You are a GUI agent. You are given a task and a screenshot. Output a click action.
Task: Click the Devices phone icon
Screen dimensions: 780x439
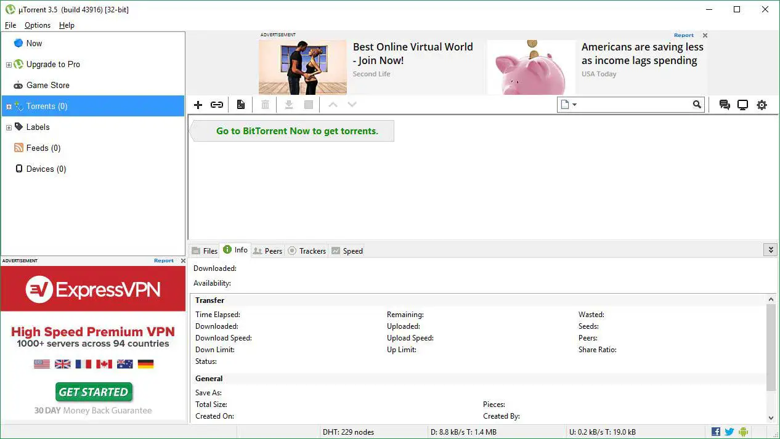point(18,169)
